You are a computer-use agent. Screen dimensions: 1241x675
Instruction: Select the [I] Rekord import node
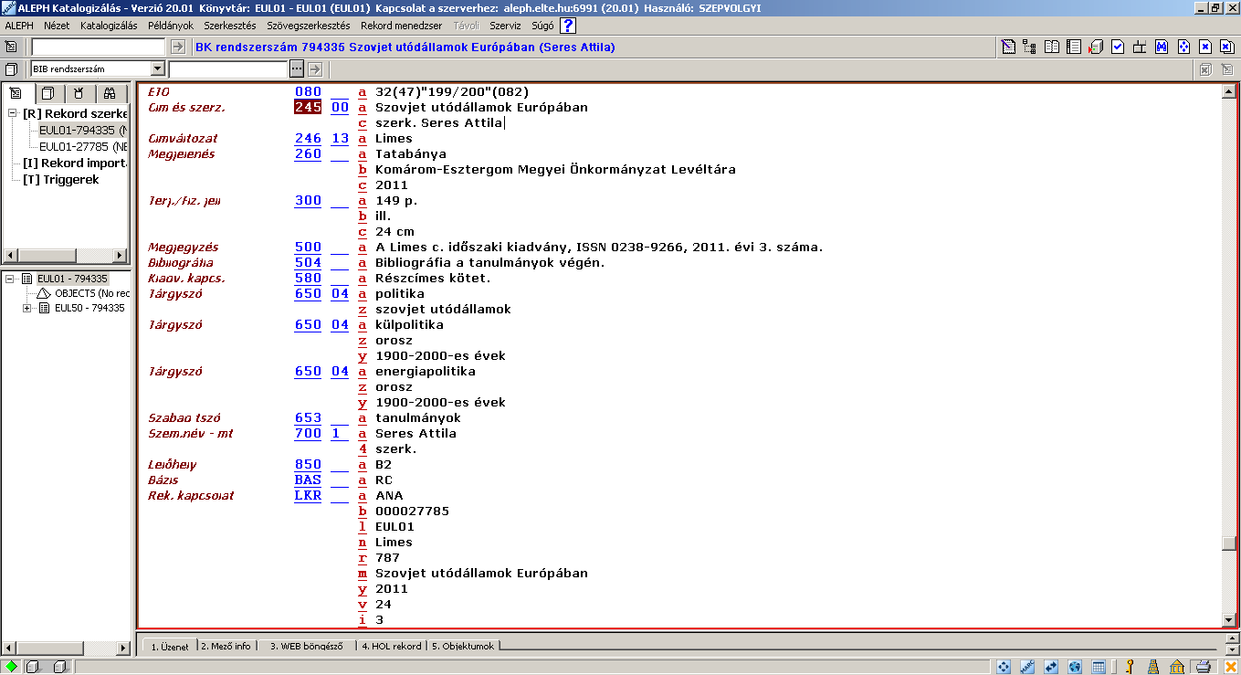click(x=74, y=163)
